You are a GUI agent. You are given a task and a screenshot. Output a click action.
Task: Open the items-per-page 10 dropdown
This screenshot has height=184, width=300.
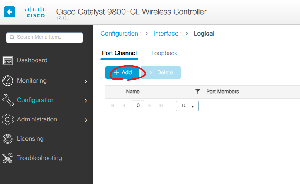[x=187, y=106]
